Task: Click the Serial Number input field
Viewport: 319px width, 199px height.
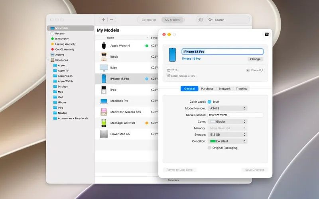Action: pos(235,115)
